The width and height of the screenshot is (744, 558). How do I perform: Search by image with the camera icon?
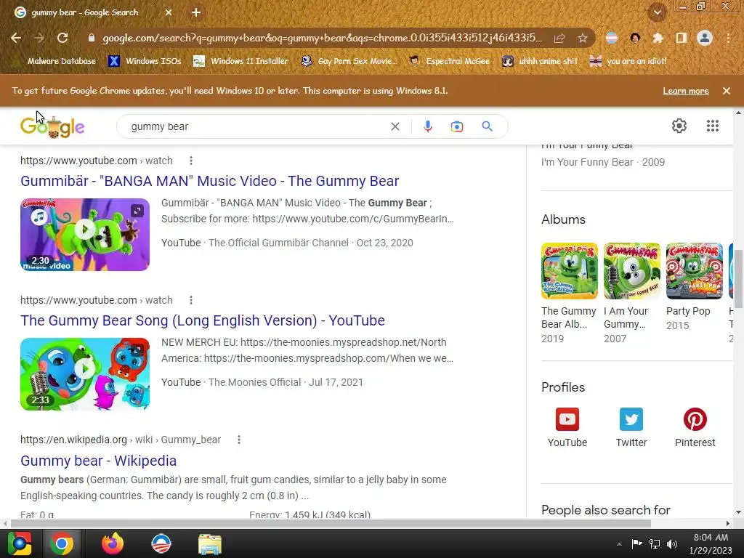point(457,126)
